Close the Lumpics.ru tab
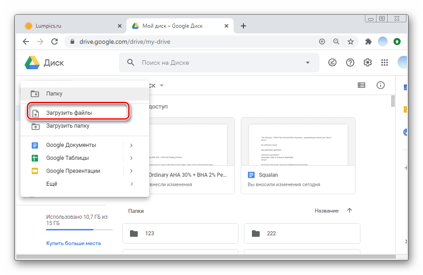Viewport: 423px width, 275px height. coord(120,26)
